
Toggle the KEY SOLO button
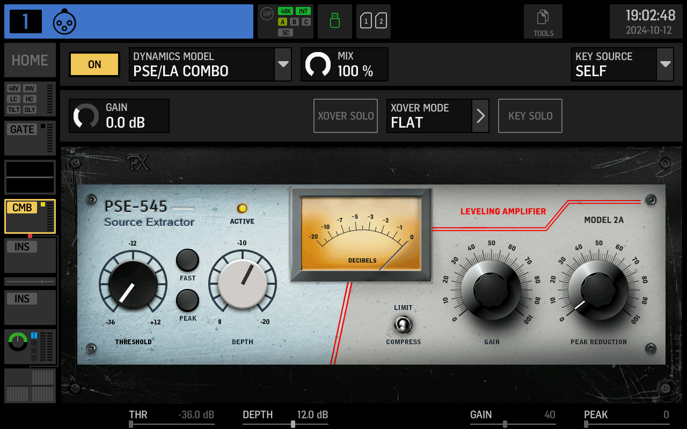[x=530, y=116]
